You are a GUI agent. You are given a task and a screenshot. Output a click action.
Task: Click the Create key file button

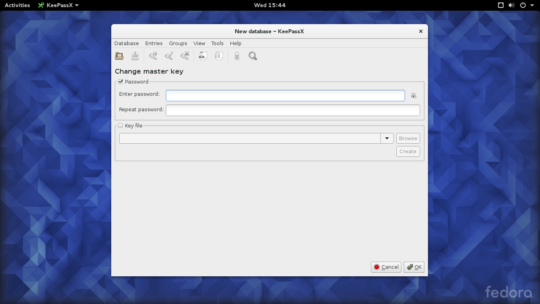(x=408, y=151)
